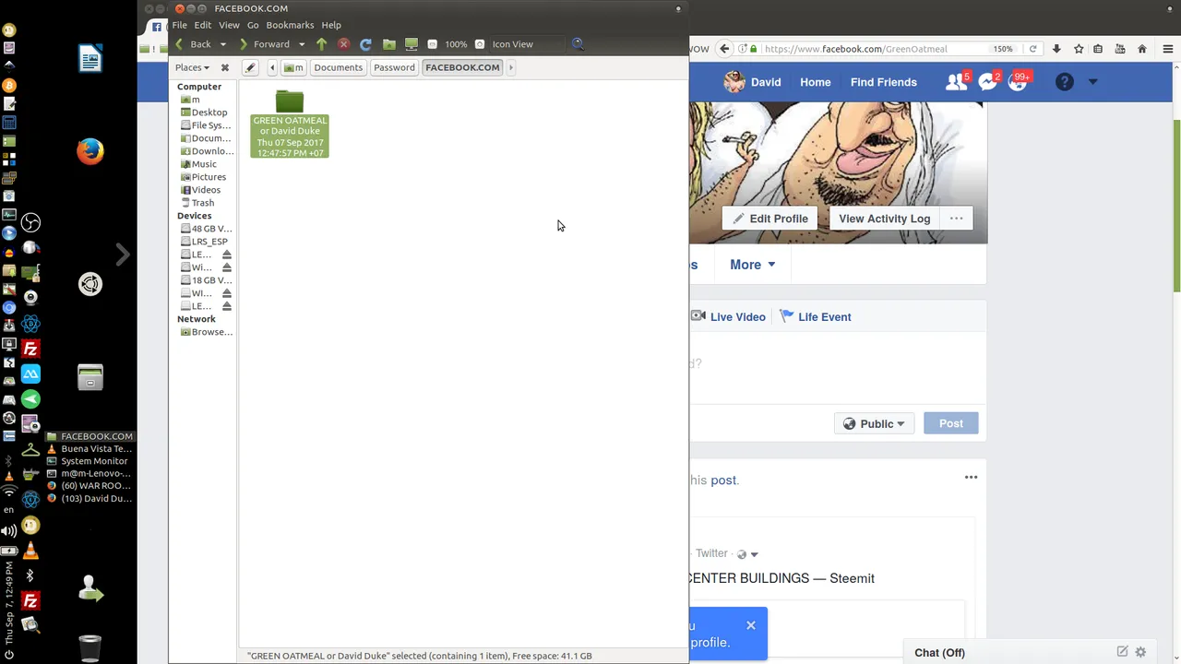Open the Public audience selector
This screenshot has width=1181, height=664.
874,423
